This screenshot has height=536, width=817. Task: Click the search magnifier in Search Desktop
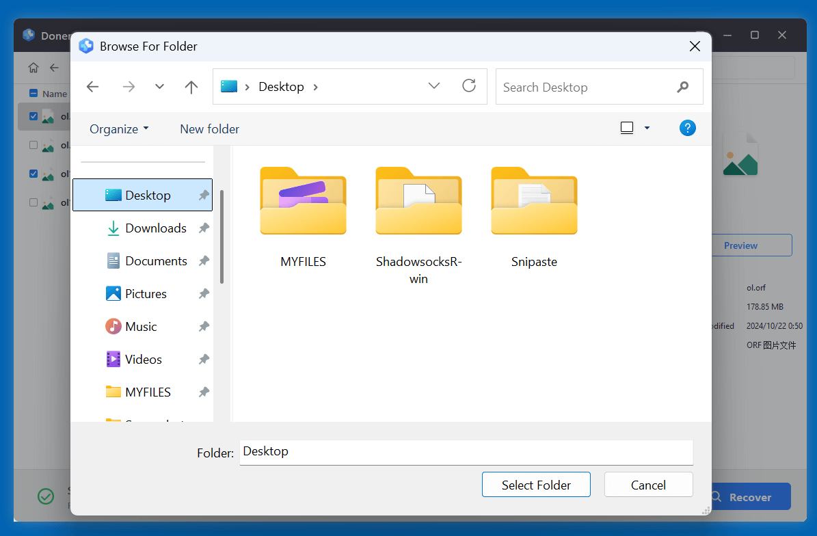(682, 87)
